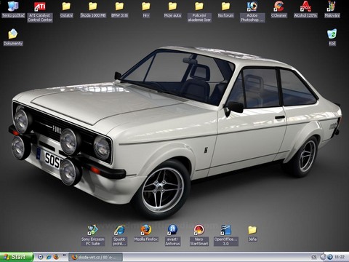Select the avast! Antivirus shortcut
The height and width of the screenshot is (262, 349).
point(172,235)
